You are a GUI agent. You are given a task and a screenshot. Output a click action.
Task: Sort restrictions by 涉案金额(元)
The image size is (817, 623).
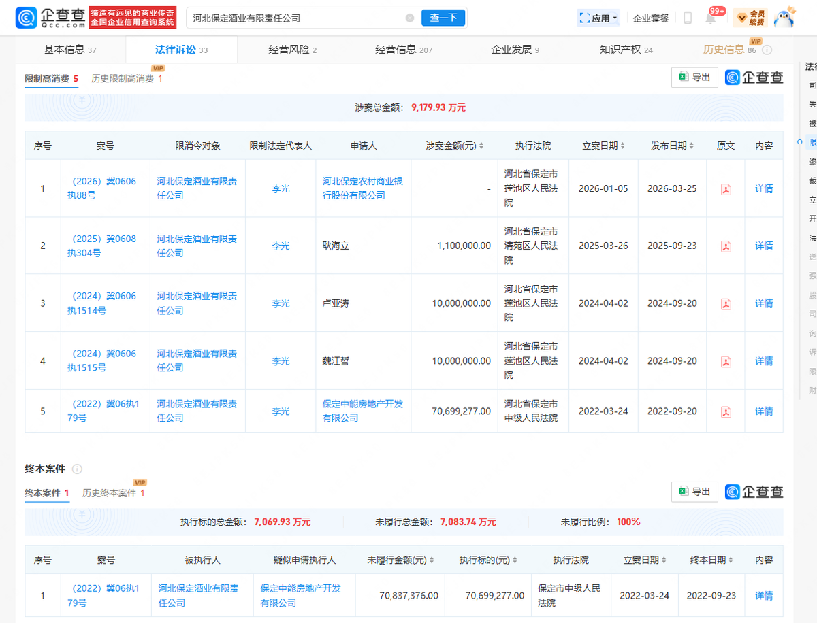click(455, 146)
